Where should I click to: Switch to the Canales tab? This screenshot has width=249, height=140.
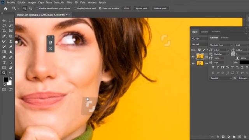point(204,32)
